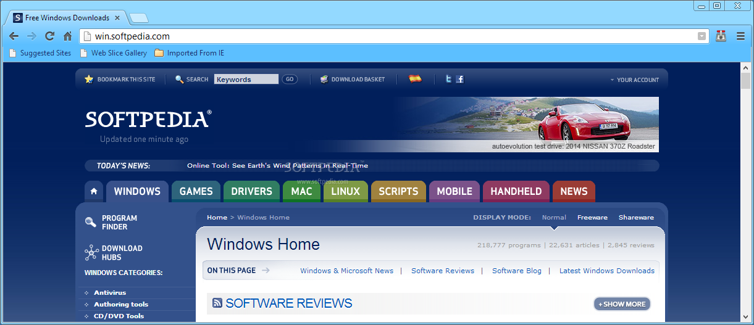This screenshot has width=754, height=325.
Task: Set display mode to Shareware
Action: [x=636, y=217]
